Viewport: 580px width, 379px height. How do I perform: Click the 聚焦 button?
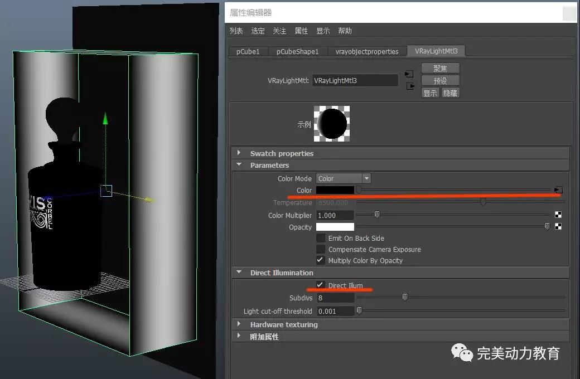tap(440, 68)
